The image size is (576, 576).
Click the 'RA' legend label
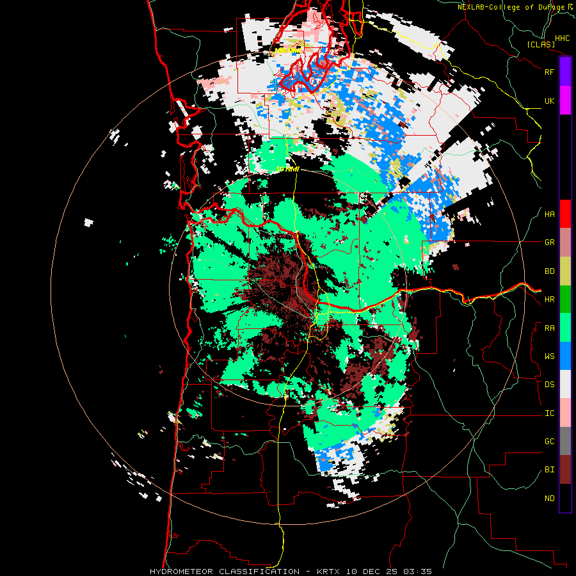(x=549, y=328)
